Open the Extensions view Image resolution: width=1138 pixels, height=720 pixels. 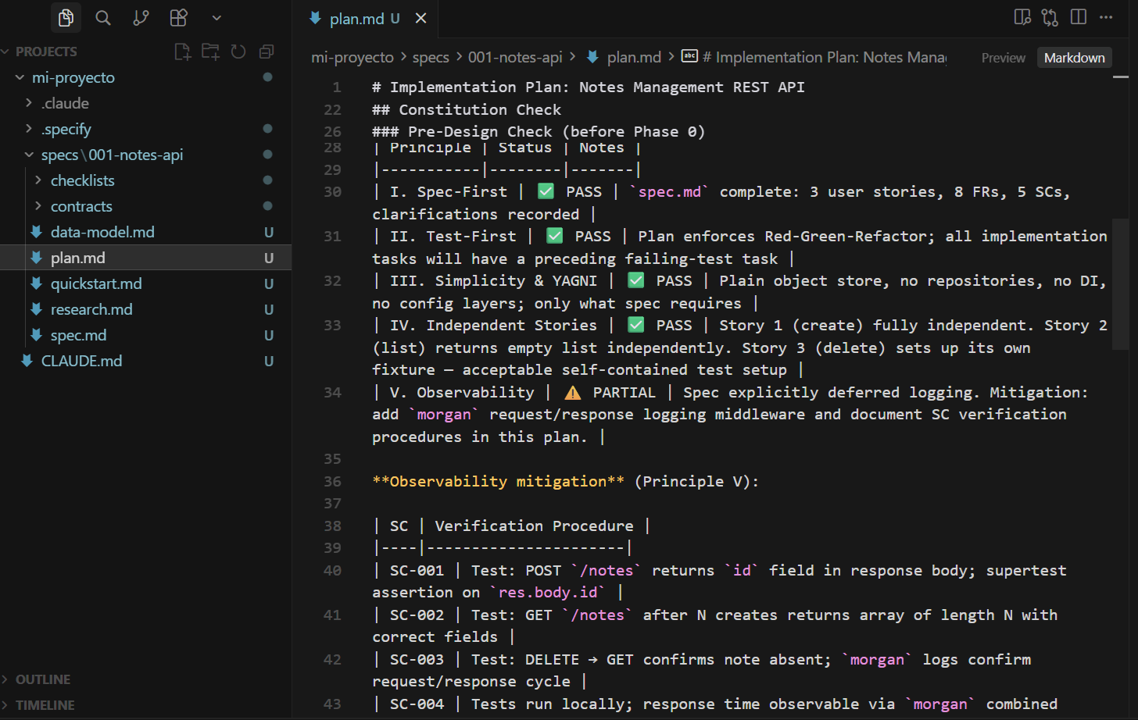coord(179,18)
